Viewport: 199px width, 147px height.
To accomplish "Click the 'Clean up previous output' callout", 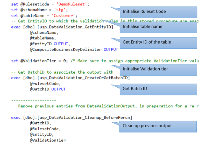I will coord(158,127).
